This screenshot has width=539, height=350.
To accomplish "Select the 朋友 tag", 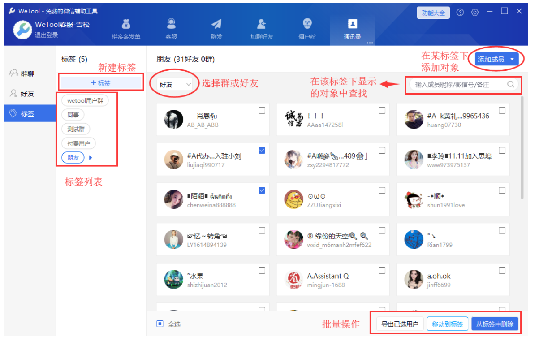I will [x=73, y=158].
